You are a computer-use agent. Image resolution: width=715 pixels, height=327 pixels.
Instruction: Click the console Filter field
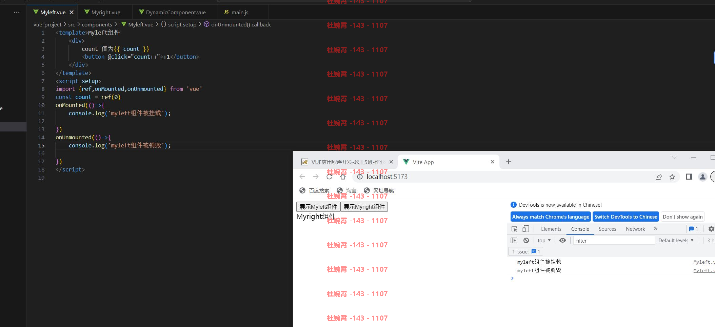click(x=614, y=241)
